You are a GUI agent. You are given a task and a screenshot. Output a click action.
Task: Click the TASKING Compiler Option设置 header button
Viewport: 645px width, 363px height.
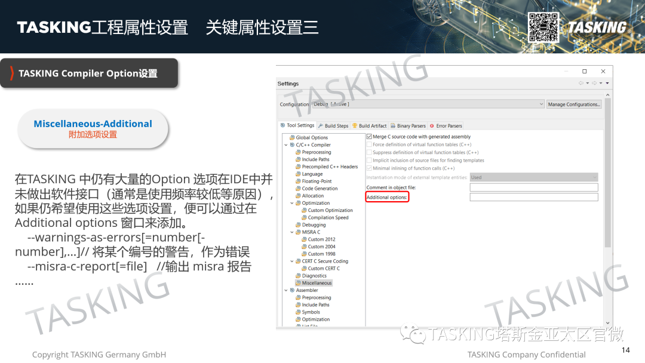(x=89, y=73)
